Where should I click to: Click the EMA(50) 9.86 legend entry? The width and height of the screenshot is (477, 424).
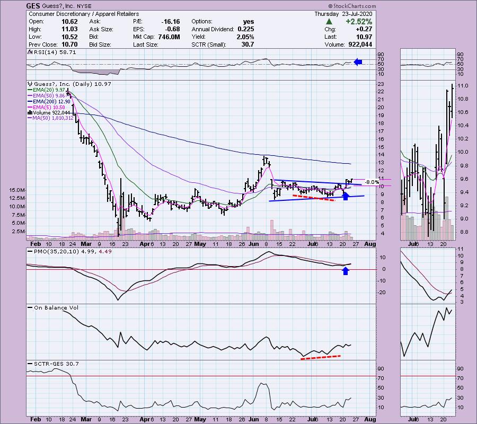point(49,96)
